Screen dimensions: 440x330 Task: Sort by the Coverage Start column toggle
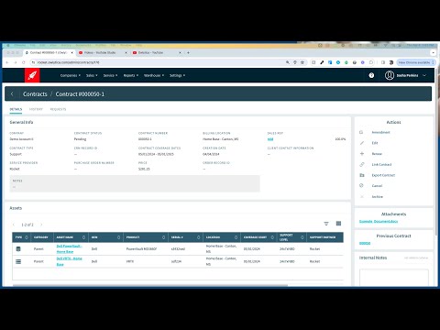click(x=272, y=237)
